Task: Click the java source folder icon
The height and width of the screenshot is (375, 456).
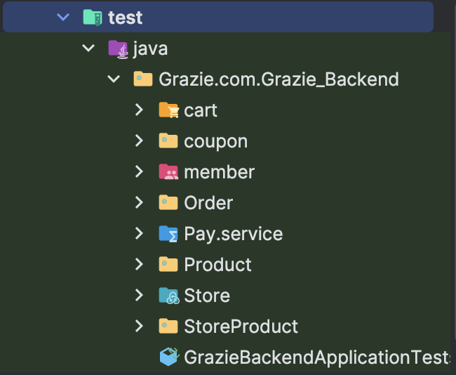Action: click(x=118, y=48)
